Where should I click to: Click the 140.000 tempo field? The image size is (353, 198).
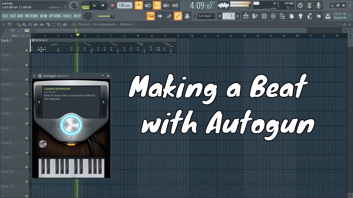tap(124, 5)
